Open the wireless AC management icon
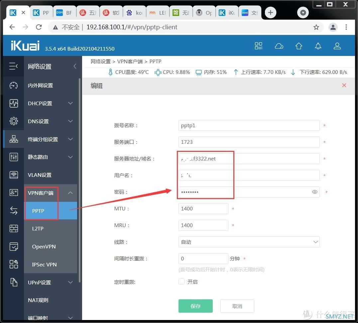Viewport: 358px width, 323px height. click(14, 175)
